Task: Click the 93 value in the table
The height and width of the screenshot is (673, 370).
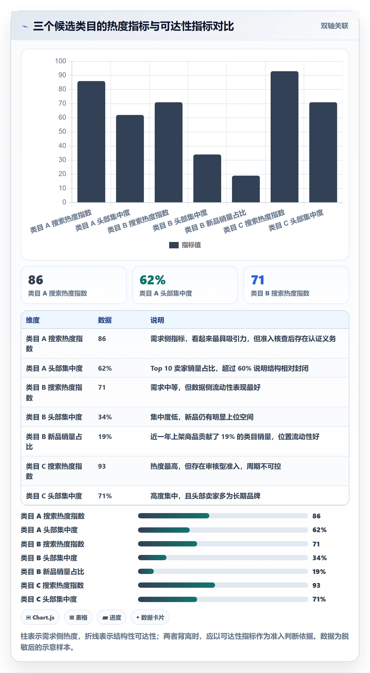Action: (x=102, y=466)
